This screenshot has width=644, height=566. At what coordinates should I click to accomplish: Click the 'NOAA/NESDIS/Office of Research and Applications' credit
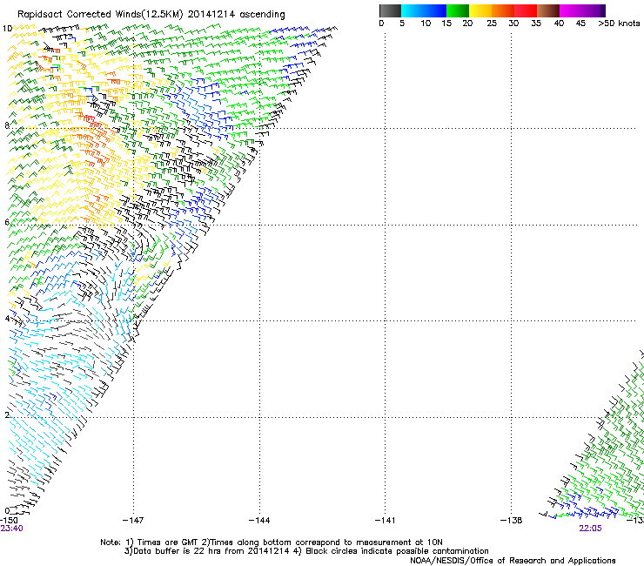513,561
